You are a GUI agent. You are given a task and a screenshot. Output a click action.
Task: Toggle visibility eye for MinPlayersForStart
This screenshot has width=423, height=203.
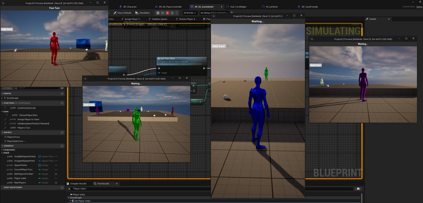click(56, 174)
